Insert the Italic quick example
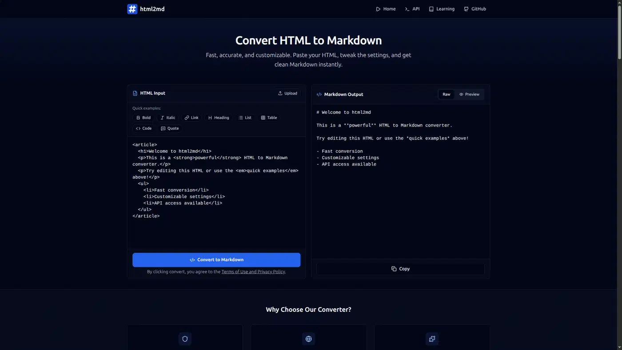 (x=168, y=118)
